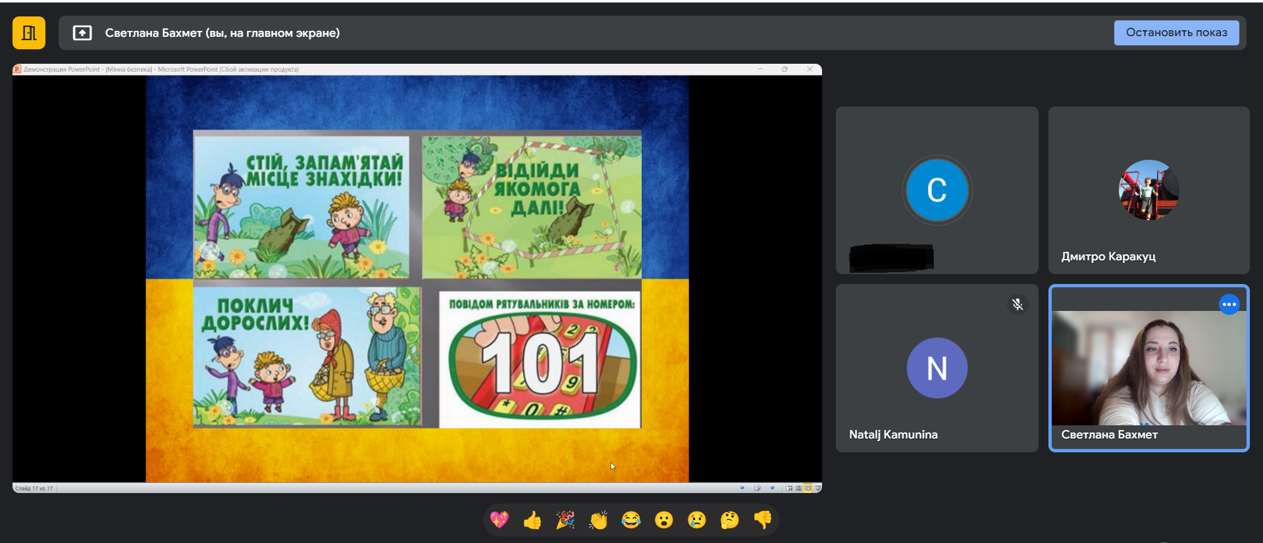Send the thinking face reaction
Screen dimensions: 1263x543
(729, 520)
